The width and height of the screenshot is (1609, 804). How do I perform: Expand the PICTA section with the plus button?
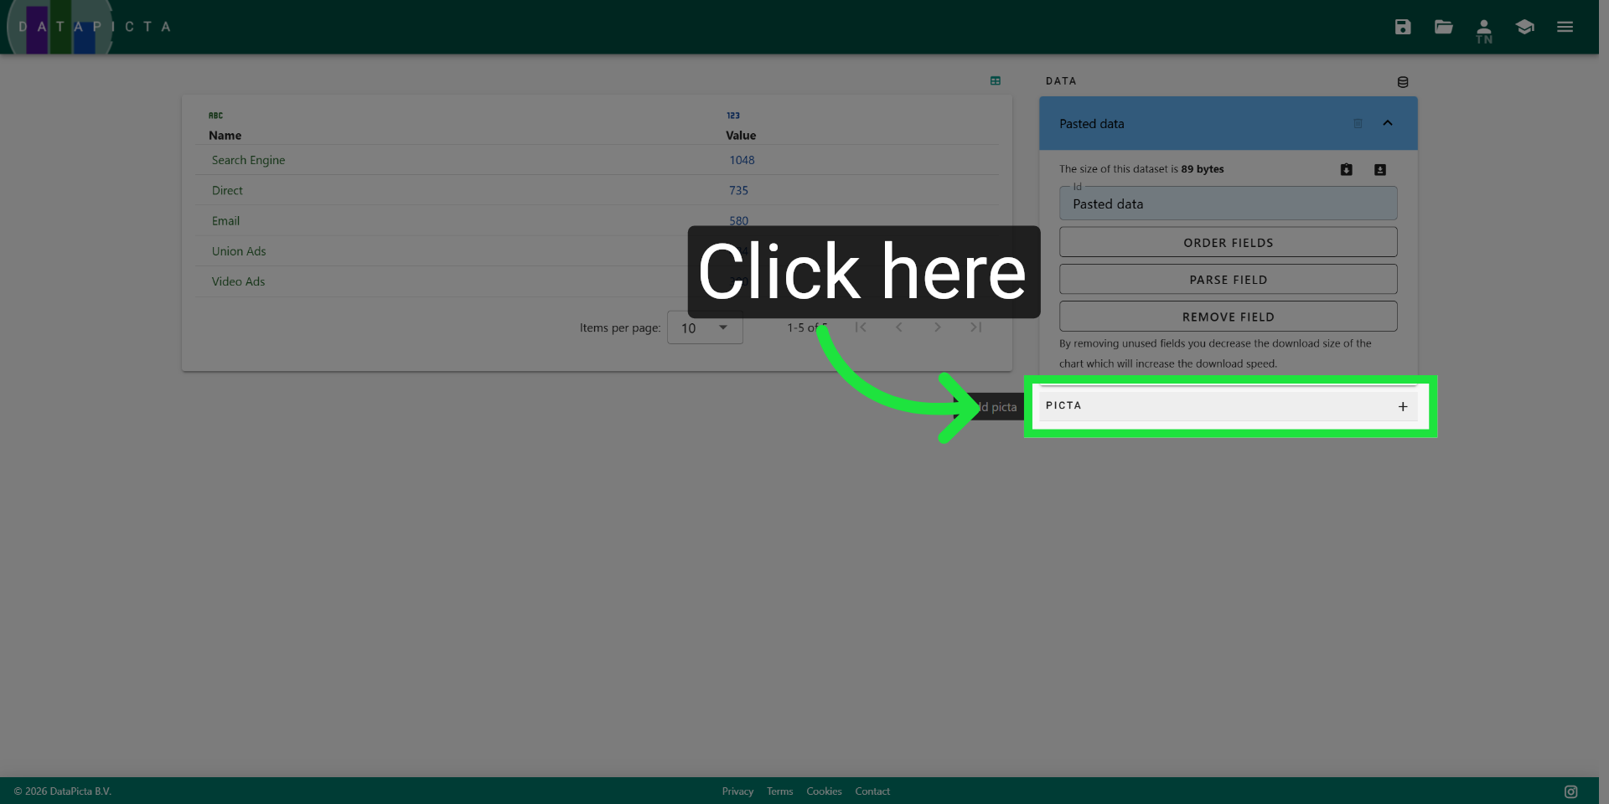[1402, 406]
